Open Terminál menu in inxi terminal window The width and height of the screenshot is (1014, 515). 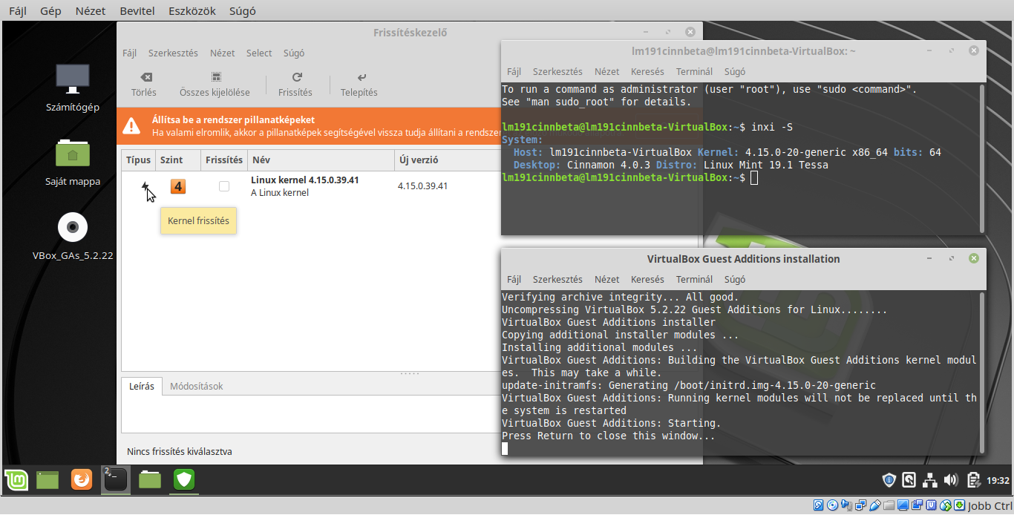pos(694,72)
